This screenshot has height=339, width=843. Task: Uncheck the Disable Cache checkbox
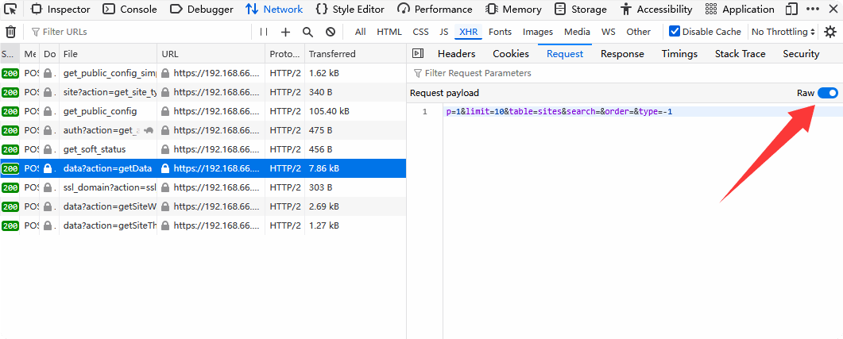point(675,32)
